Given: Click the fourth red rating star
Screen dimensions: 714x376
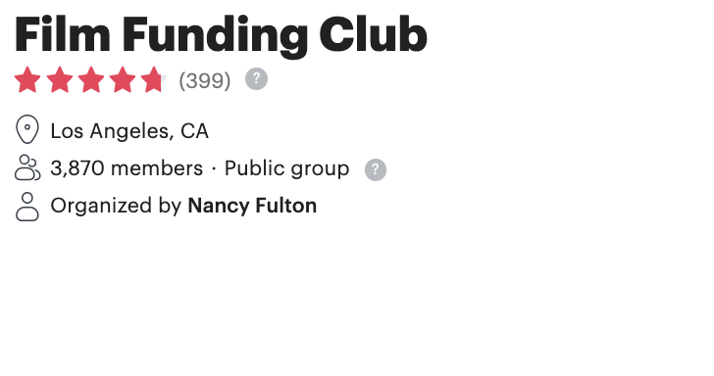Looking at the screenshot, I should (x=123, y=80).
